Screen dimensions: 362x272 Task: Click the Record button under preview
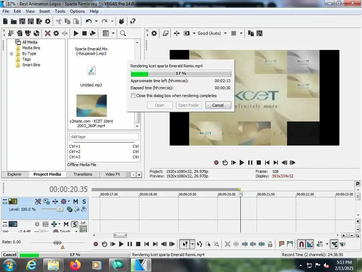[216, 163]
